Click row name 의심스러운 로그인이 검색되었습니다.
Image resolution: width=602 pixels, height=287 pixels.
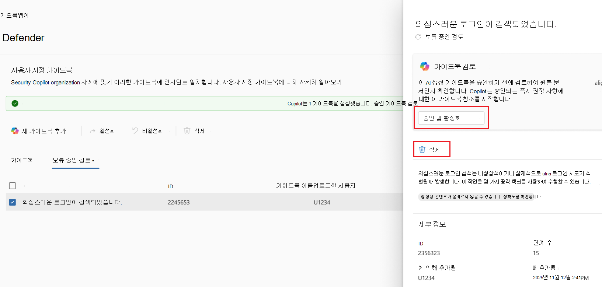pyautogui.click(x=72, y=202)
